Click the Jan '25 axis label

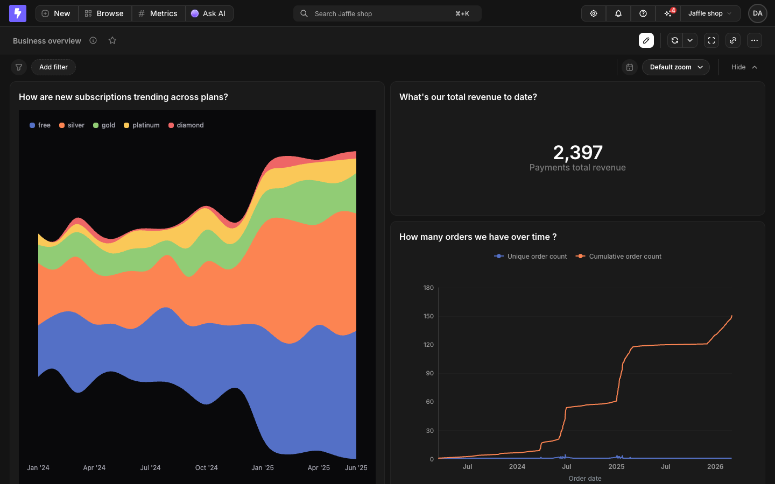pos(263,468)
